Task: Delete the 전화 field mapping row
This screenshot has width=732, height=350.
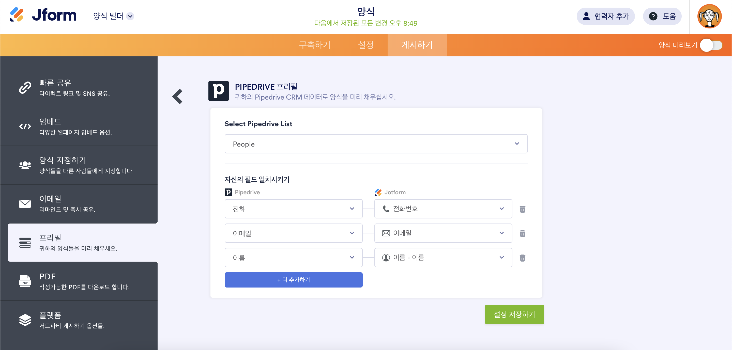Action: pos(522,209)
